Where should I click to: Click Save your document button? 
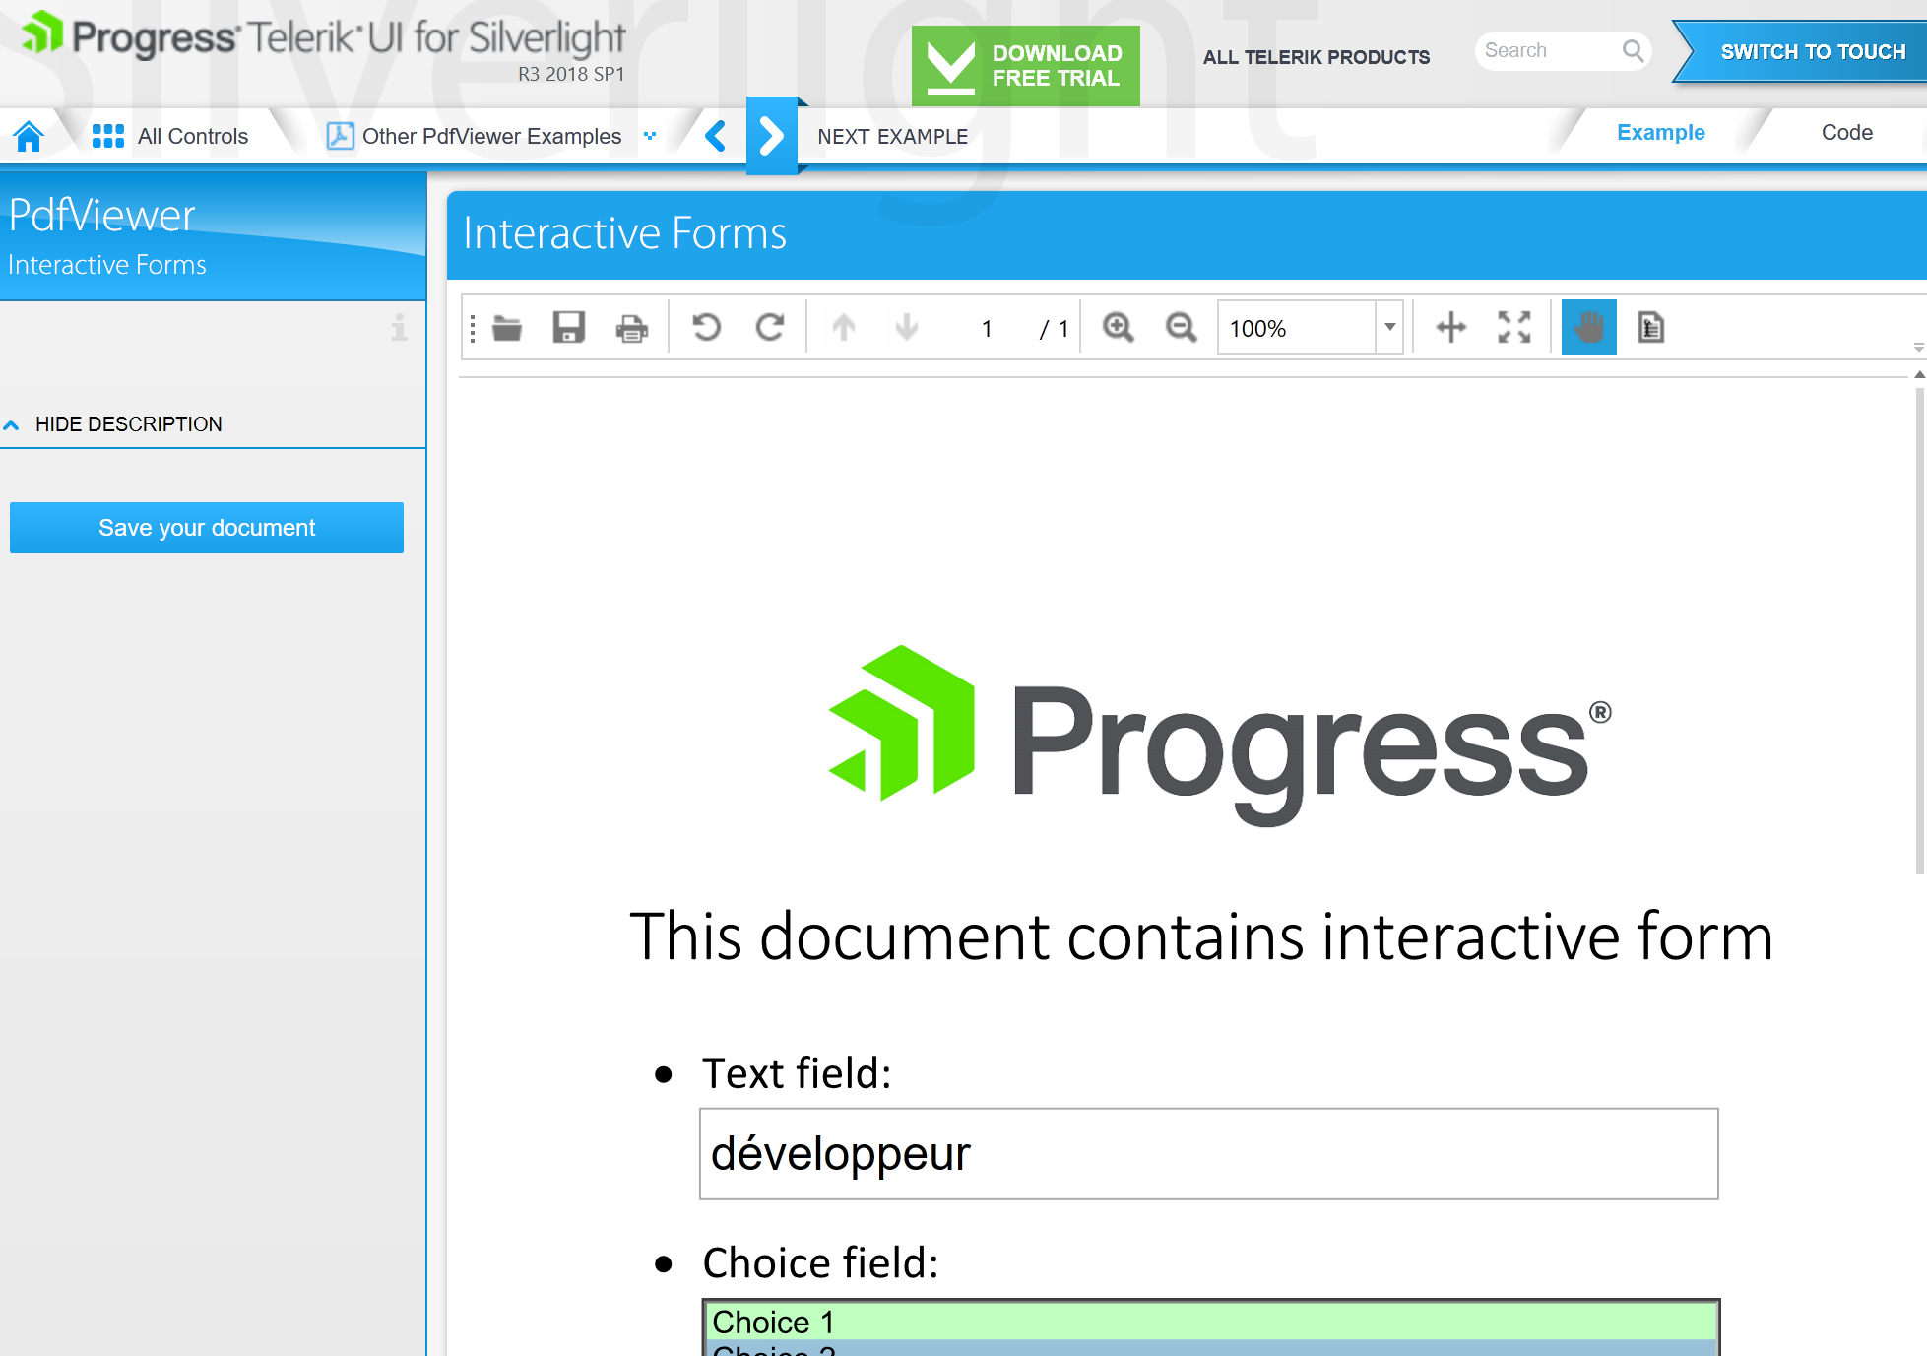tap(207, 528)
